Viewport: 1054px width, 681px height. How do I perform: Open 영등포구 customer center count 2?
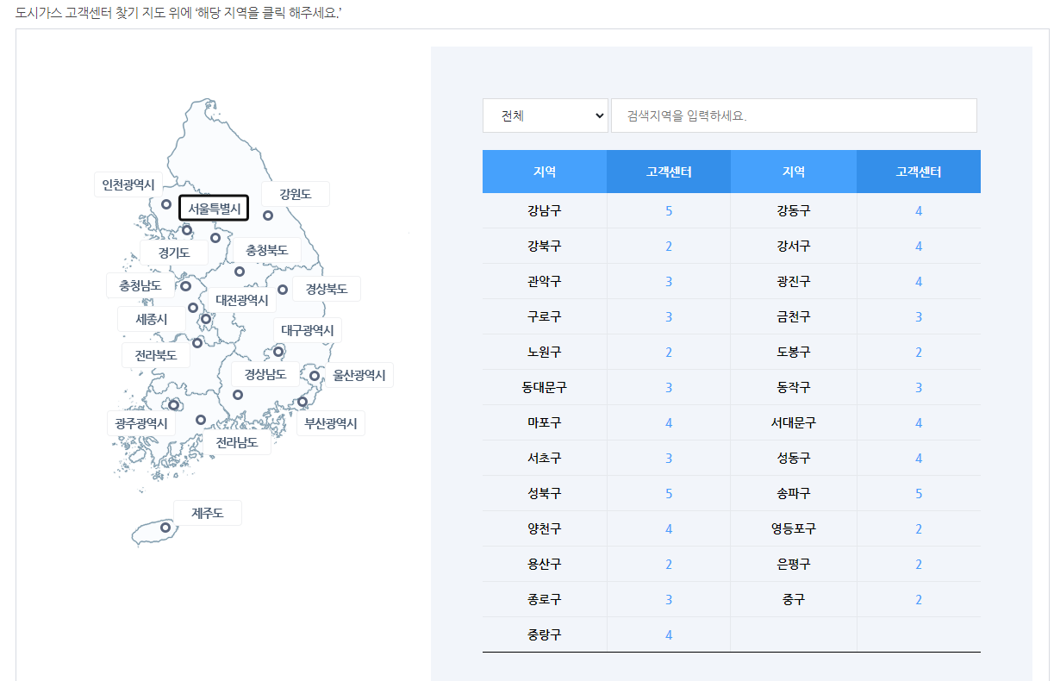919,528
